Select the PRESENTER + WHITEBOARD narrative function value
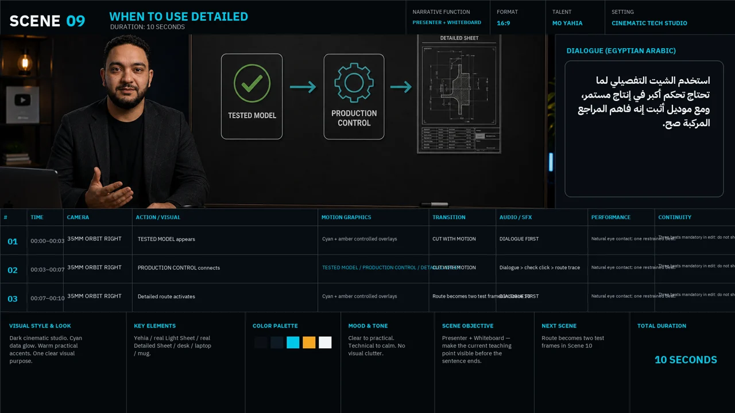 coord(447,23)
